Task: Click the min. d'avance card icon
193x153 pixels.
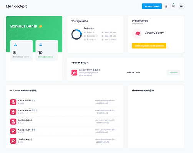Action: coord(40,45)
